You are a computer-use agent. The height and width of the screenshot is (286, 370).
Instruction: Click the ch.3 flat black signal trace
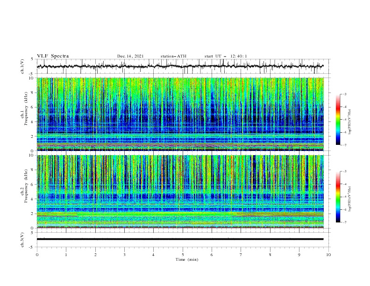[x=180, y=239]
